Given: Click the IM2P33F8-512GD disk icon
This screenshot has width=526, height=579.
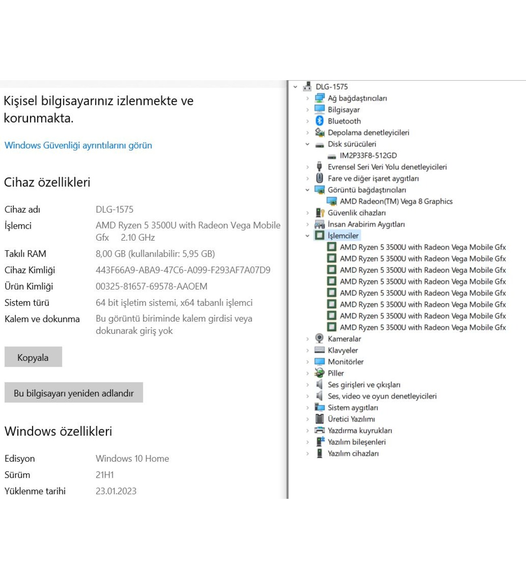Looking at the screenshot, I should [x=332, y=156].
